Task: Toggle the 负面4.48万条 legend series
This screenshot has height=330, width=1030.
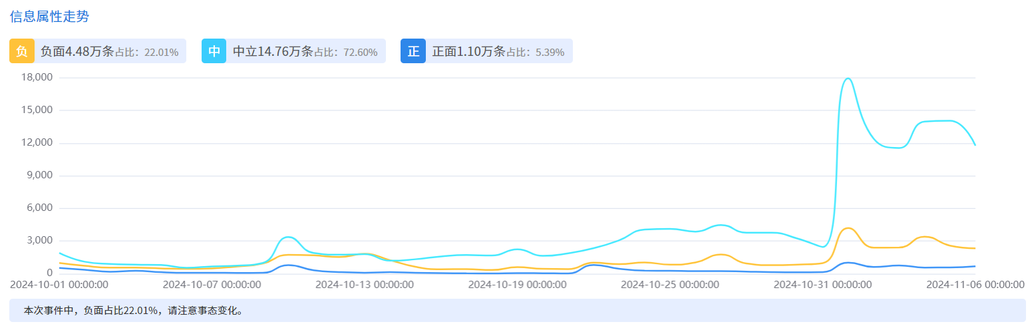Action: tap(98, 51)
